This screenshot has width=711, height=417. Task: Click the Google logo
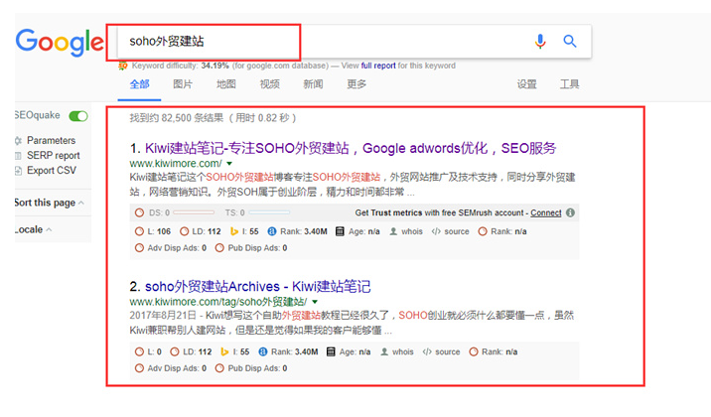[x=60, y=42]
